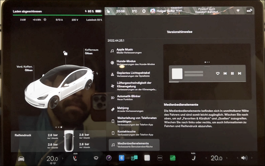
Task: Lower driver temperature with left arrow
Action: (x=42, y=159)
